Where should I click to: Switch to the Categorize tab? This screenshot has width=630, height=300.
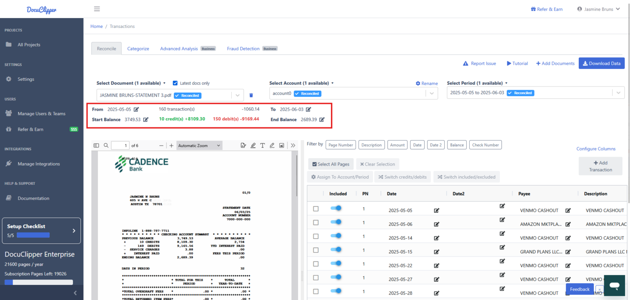pyautogui.click(x=138, y=48)
